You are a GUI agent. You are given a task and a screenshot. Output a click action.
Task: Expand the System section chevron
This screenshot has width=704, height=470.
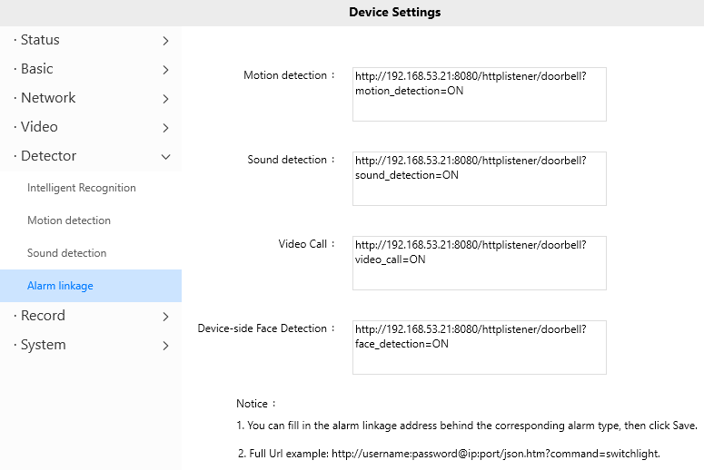165,346
